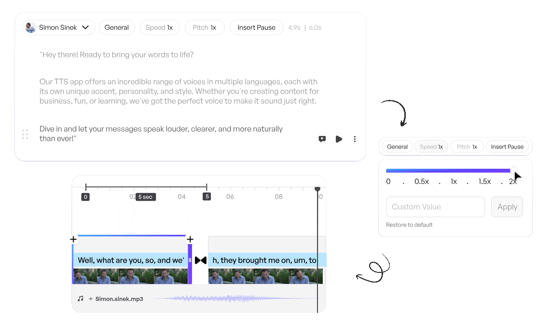Screen dimensions: 551x323
Task: Select the Pitch 1x tab
Action: (x=205, y=27)
